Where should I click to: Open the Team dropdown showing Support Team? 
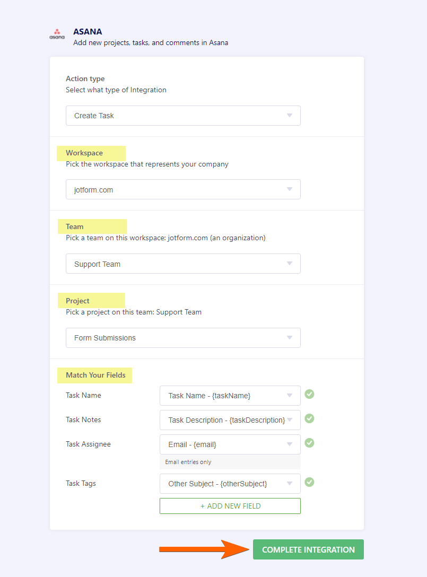tap(183, 264)
